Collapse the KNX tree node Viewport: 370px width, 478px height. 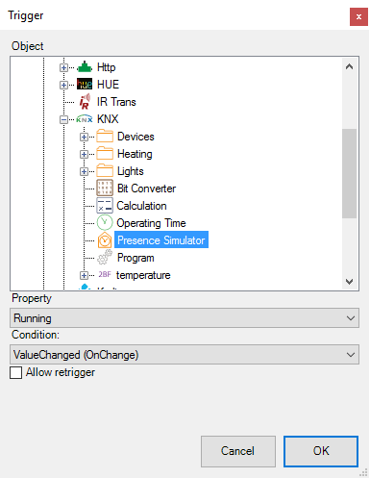coord(63,119)
